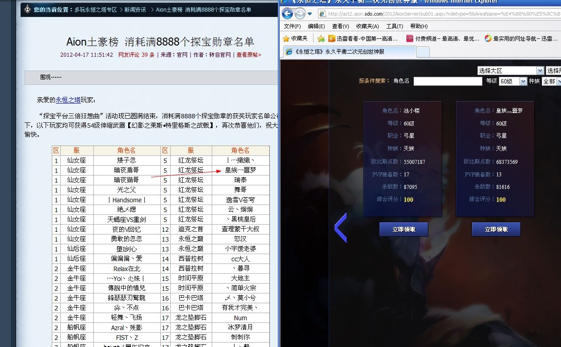Open a new blank IE tab

423,52
